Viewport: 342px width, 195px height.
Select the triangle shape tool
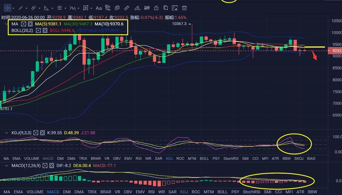[46, 8]
